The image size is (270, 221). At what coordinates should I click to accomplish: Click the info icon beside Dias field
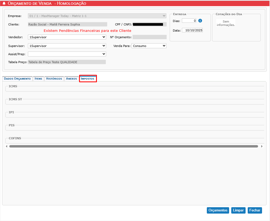click(x=200, y=21)
